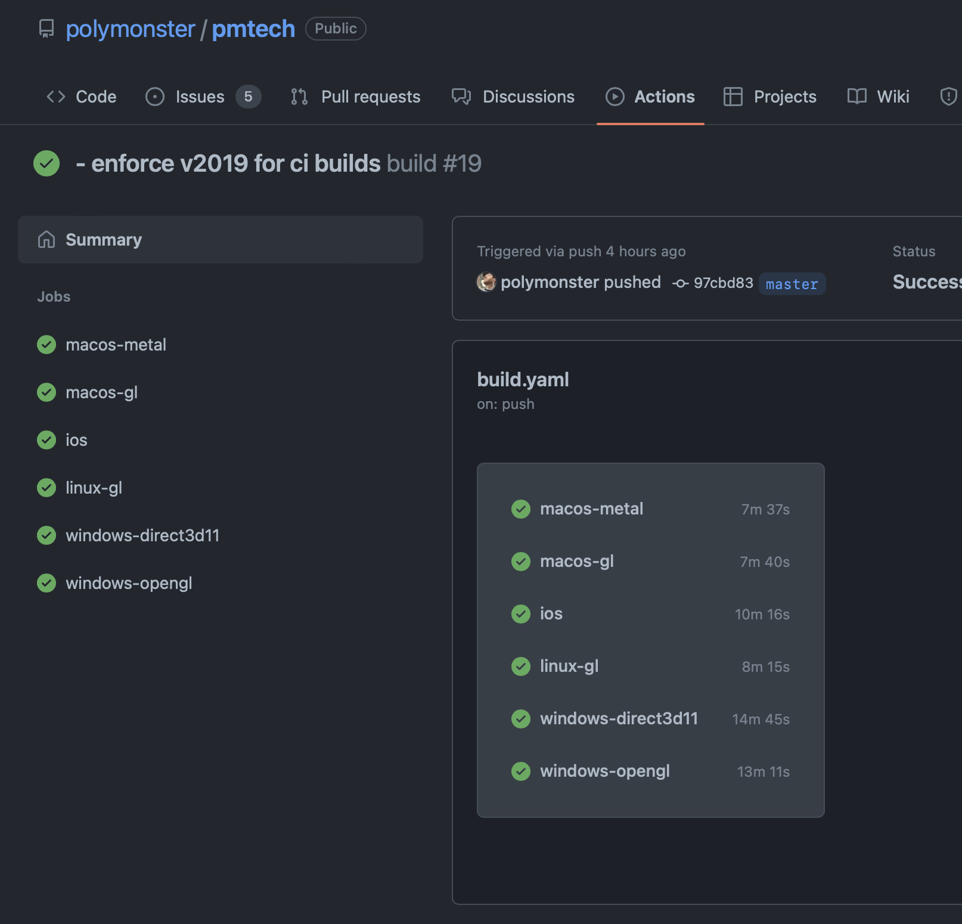Click the polymonster user avatar
Image resolution: width=962 pixels, height=924 pixels.
(x=486, y=282)
